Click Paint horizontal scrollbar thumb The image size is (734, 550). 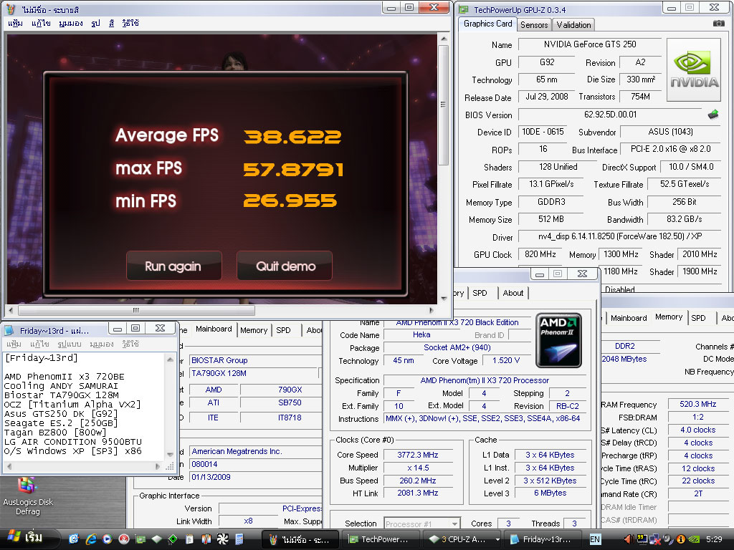coord(136,310)
